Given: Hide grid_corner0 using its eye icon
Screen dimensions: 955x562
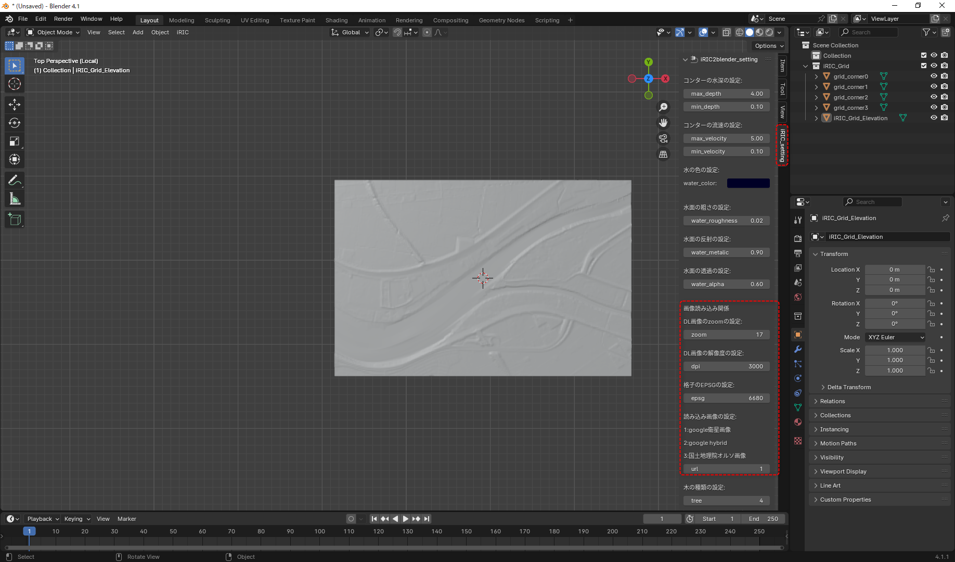Looking at the screenshot, I should [x=934, y=76].
